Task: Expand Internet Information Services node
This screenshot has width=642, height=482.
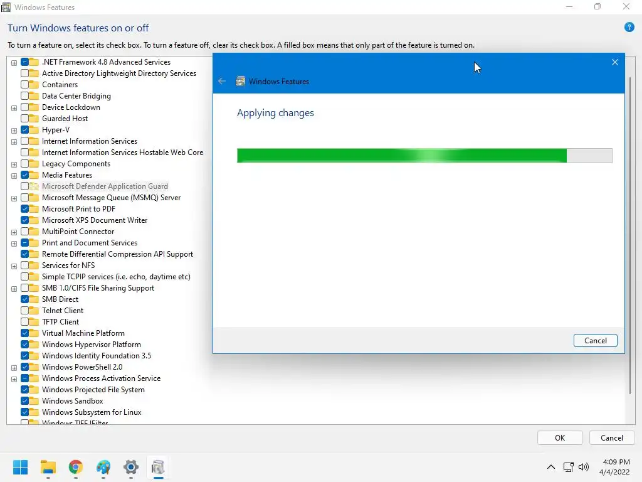Action: [x=14, y=142]
